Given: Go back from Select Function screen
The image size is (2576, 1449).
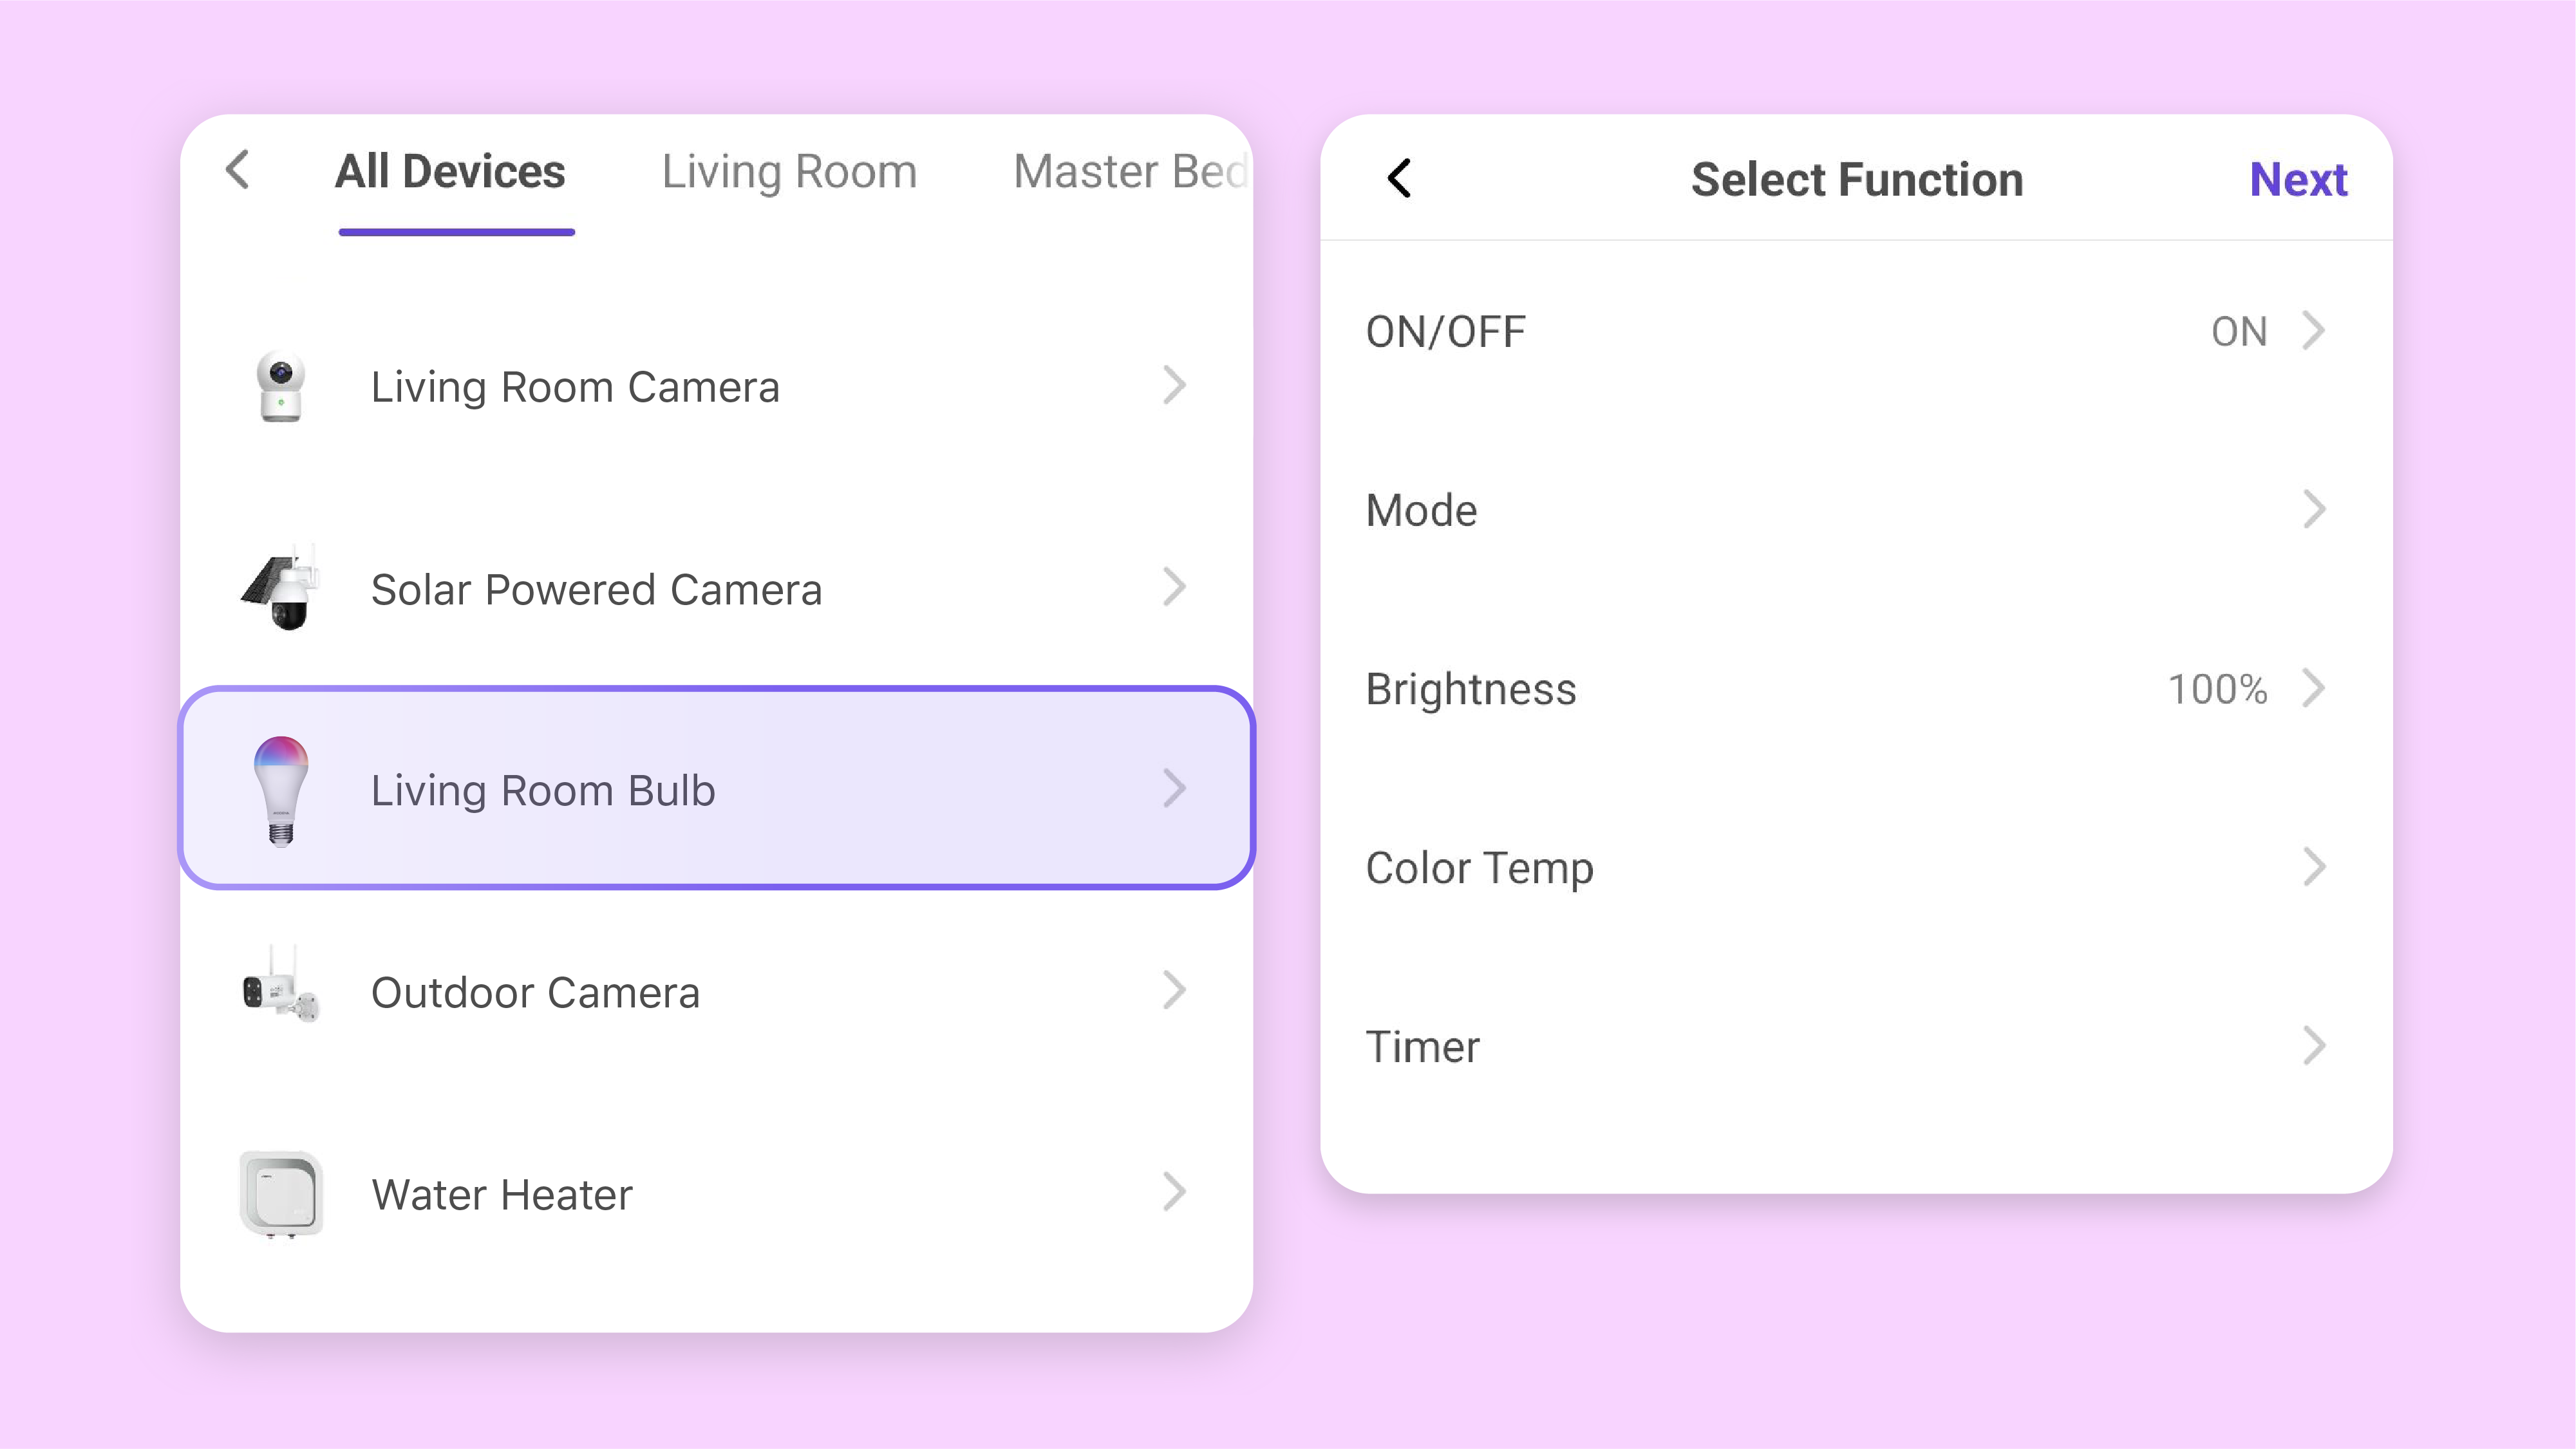Looking at the screenshot, I should click(1399, 179).
